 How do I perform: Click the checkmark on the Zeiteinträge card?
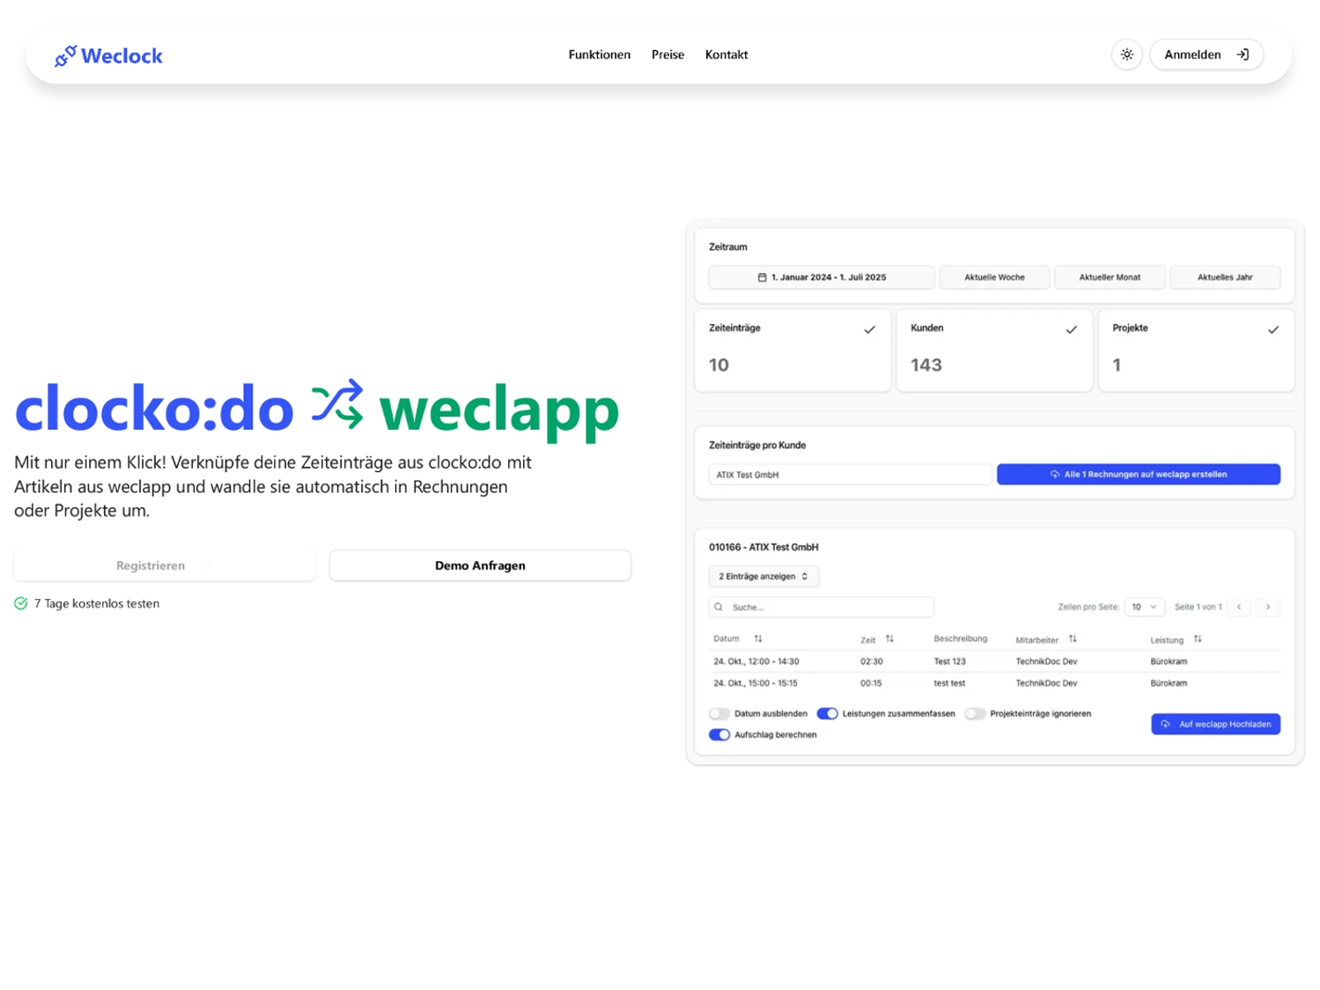click(x=870, y=329)
